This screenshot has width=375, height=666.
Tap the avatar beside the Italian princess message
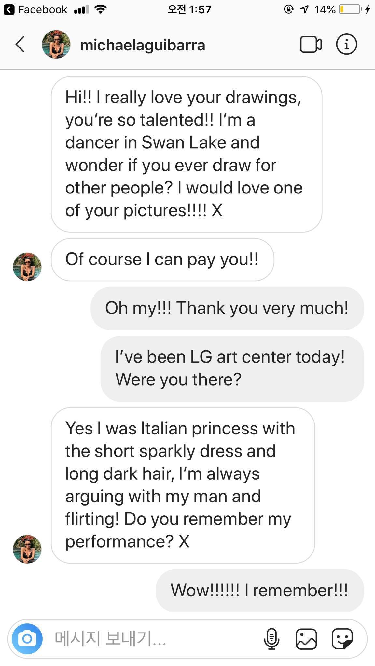tap(27, 549)
